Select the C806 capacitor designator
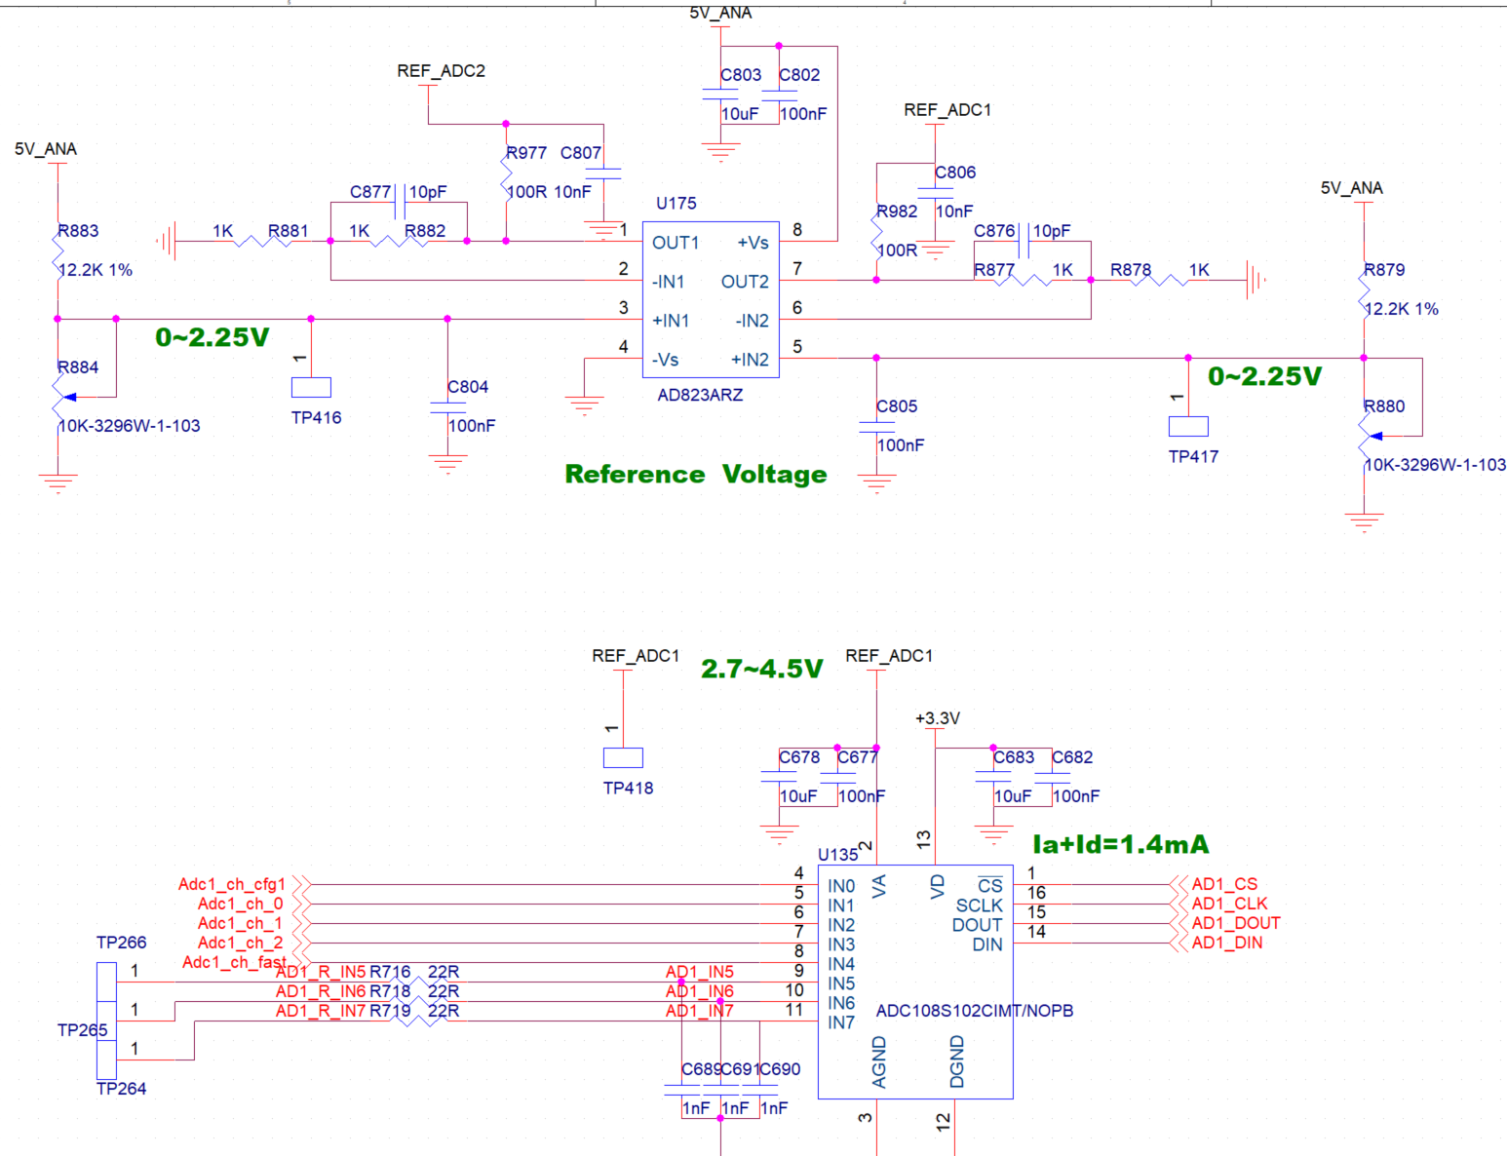1507x1156 pixels. click(955, 173)
